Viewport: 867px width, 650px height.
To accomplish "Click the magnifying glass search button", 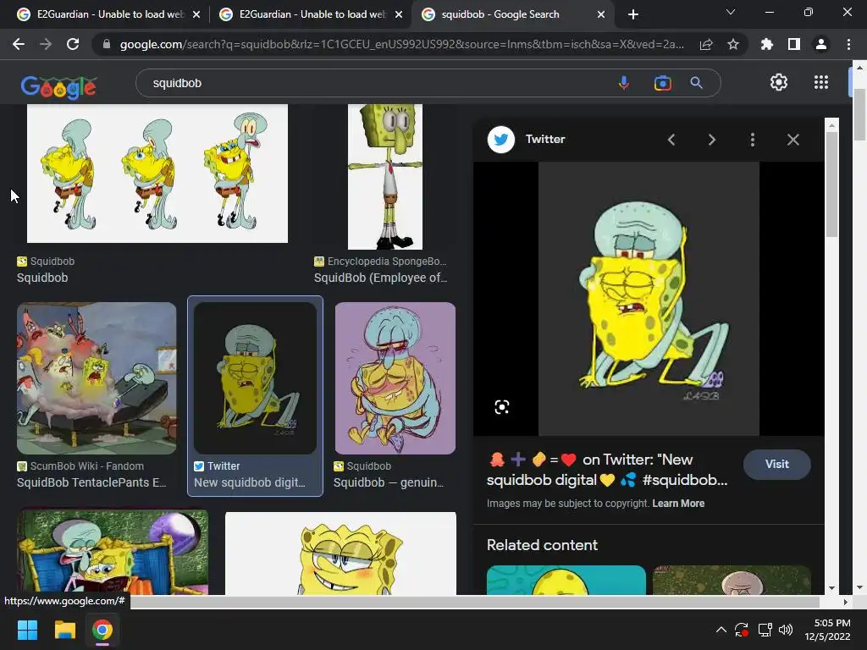I will click(x=696, y=83).
